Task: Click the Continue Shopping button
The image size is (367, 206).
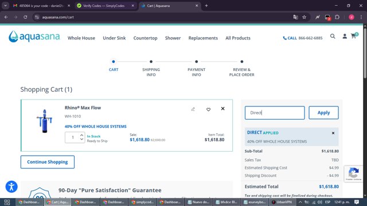Action: tap(48, 162)
